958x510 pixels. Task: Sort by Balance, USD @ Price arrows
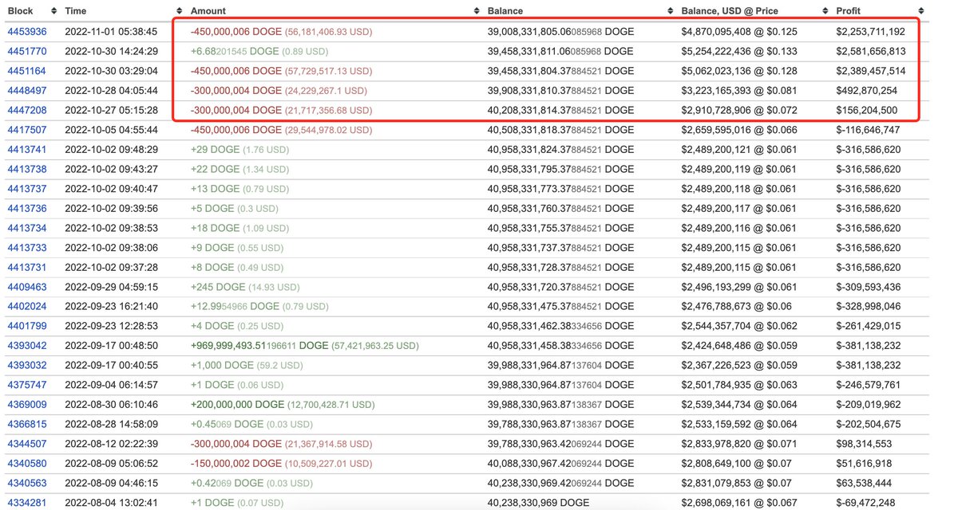click(x=824, y=11)
